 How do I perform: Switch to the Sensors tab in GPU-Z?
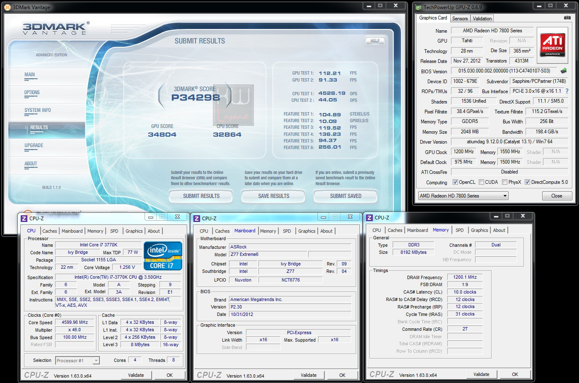tap(460, 19)
